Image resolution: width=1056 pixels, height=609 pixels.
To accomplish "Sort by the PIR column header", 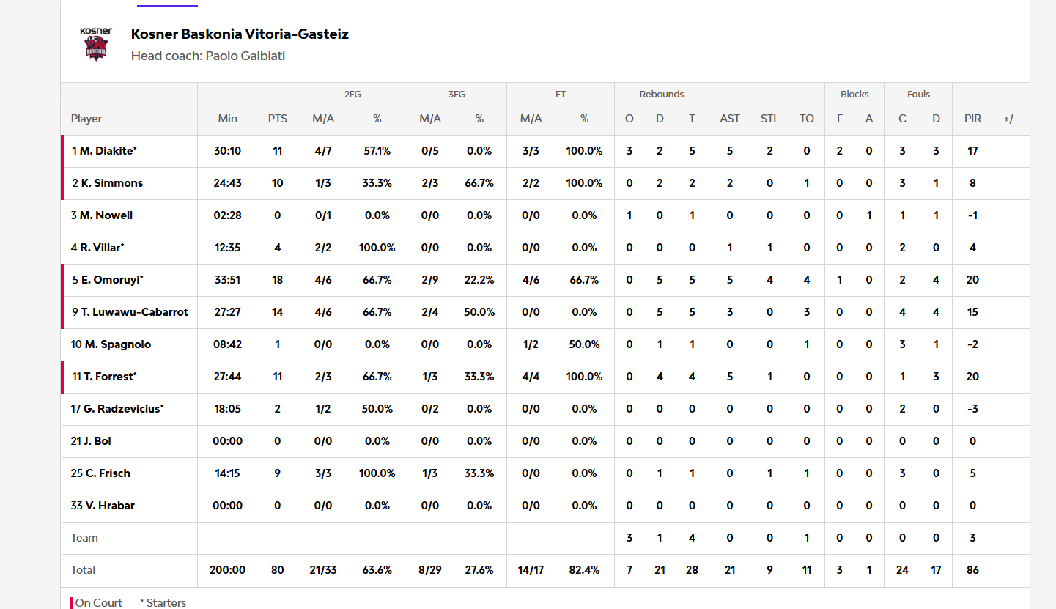I will pos(972,119).
